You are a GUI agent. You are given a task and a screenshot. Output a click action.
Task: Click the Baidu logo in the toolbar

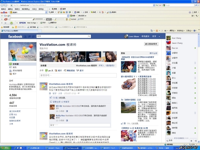click(4, 12)
